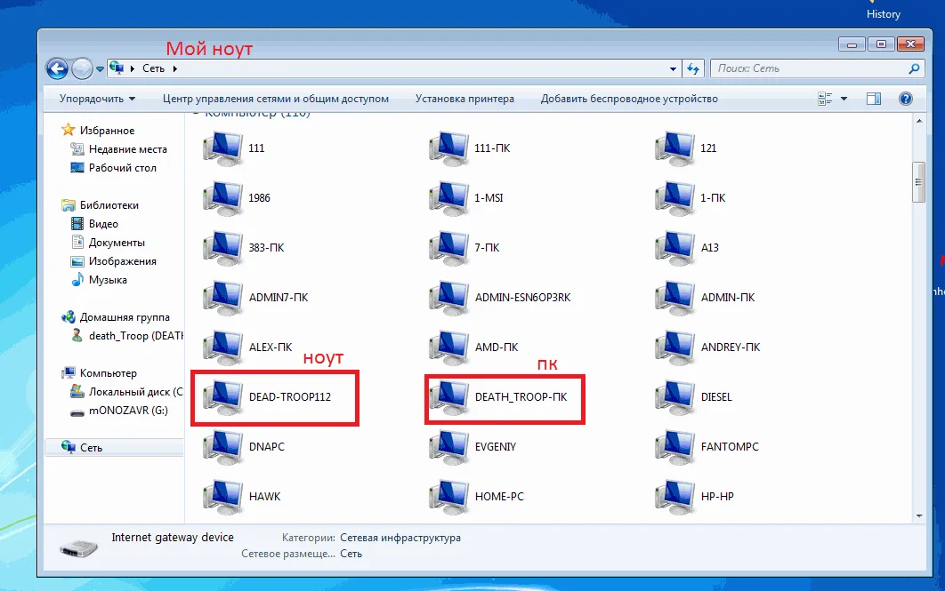The image size is (945, 591).
Task: Click the 'HP-HP' computer name
Action: 717,497
